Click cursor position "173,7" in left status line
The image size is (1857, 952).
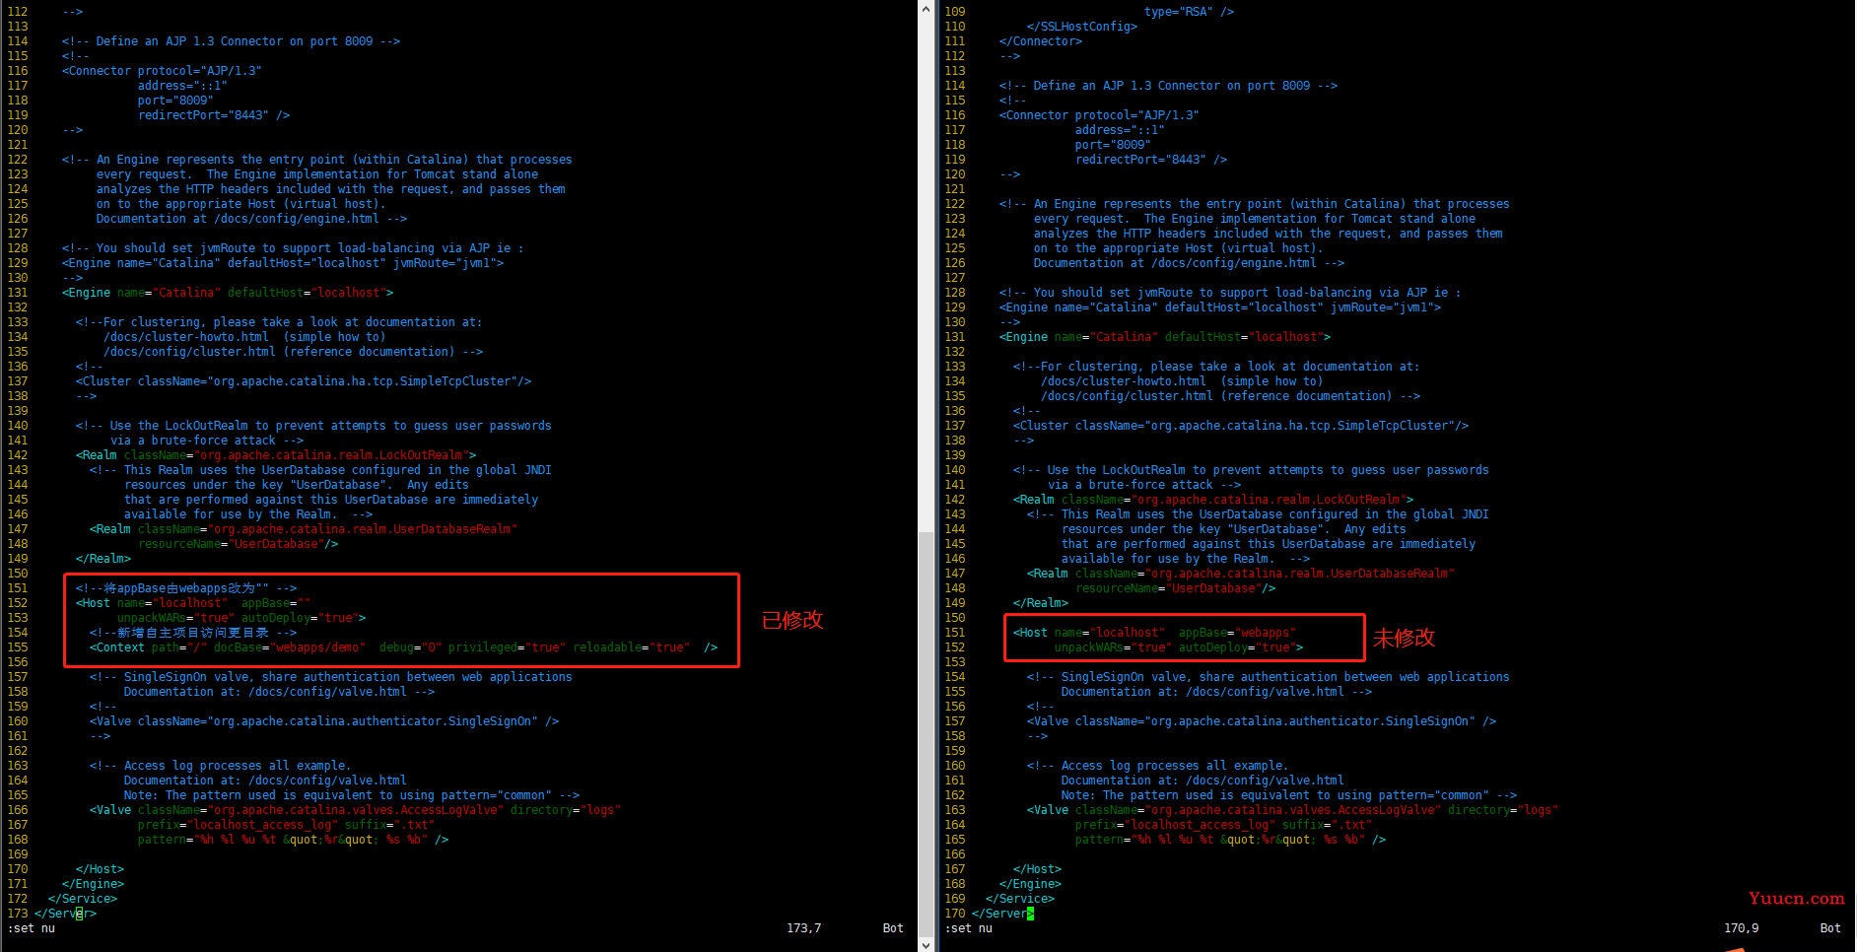[803, 928]
